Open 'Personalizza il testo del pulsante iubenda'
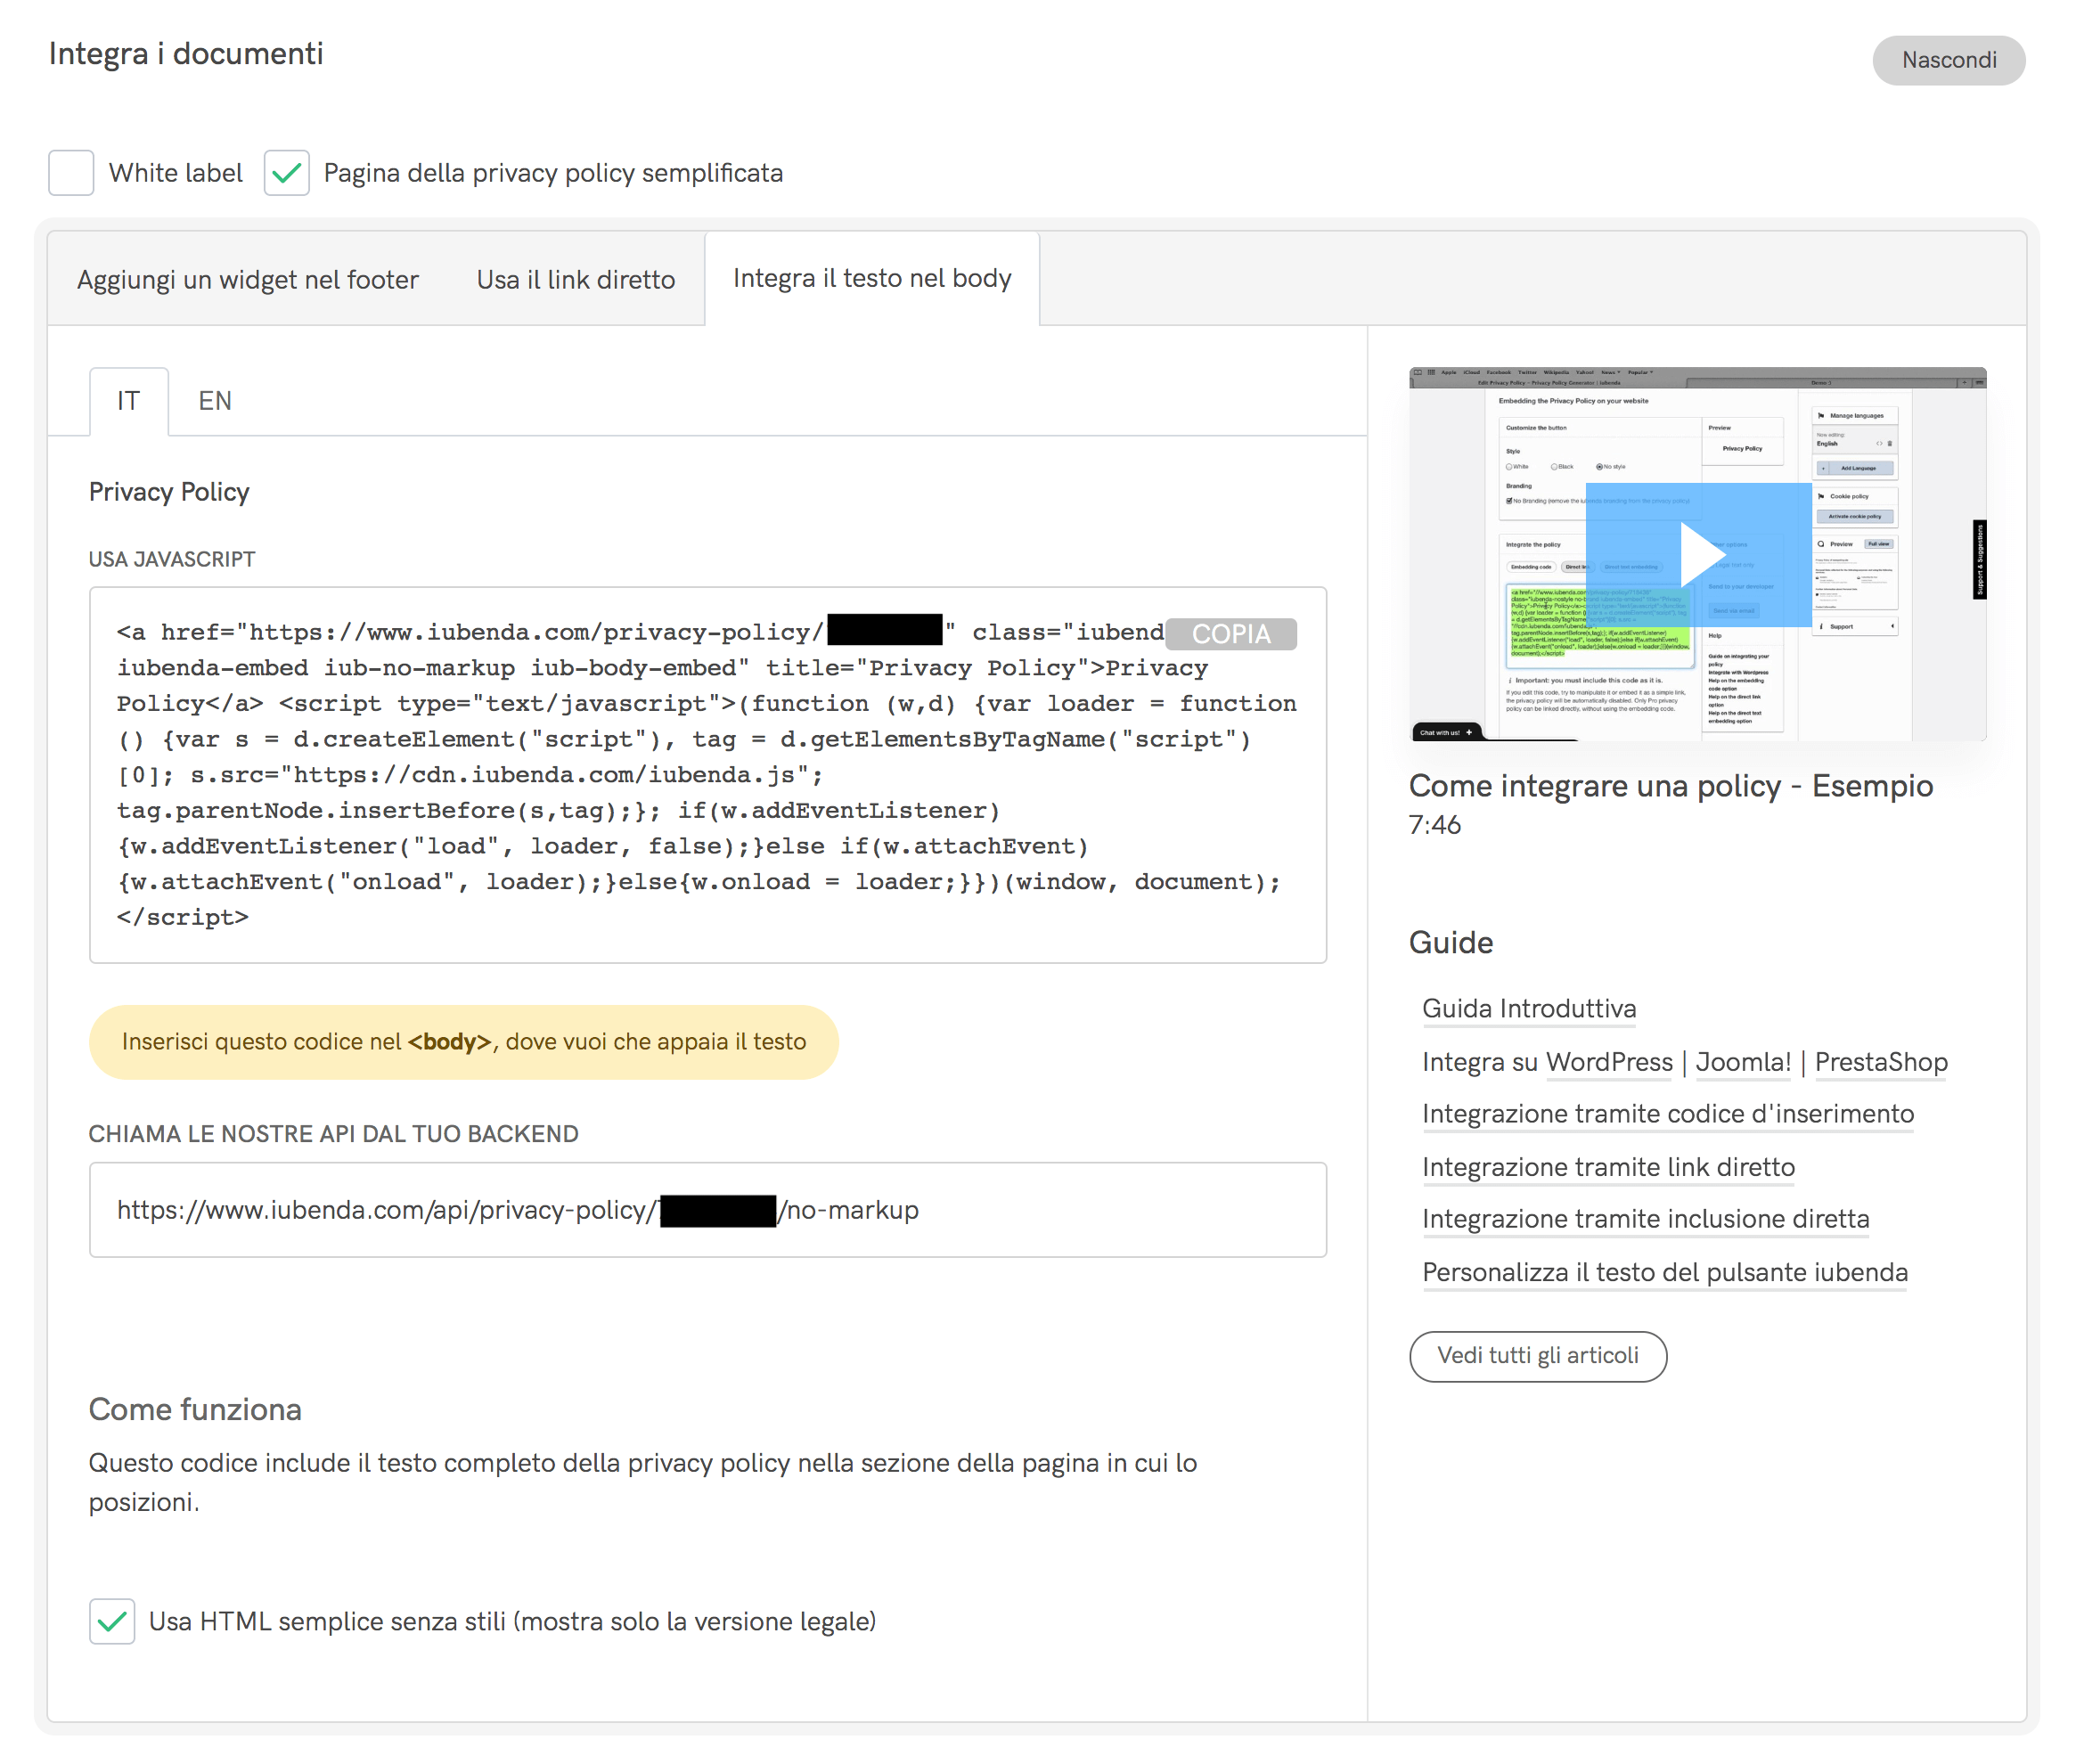Image resolution: width=2076 pixels, height=1764 pixels. coord(1664,1272)
